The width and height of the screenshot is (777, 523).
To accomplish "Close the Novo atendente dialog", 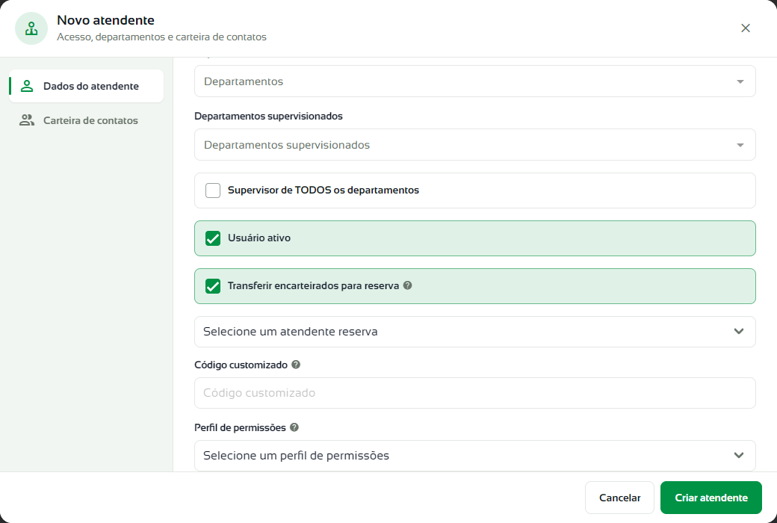I will (x=746, y=28).
